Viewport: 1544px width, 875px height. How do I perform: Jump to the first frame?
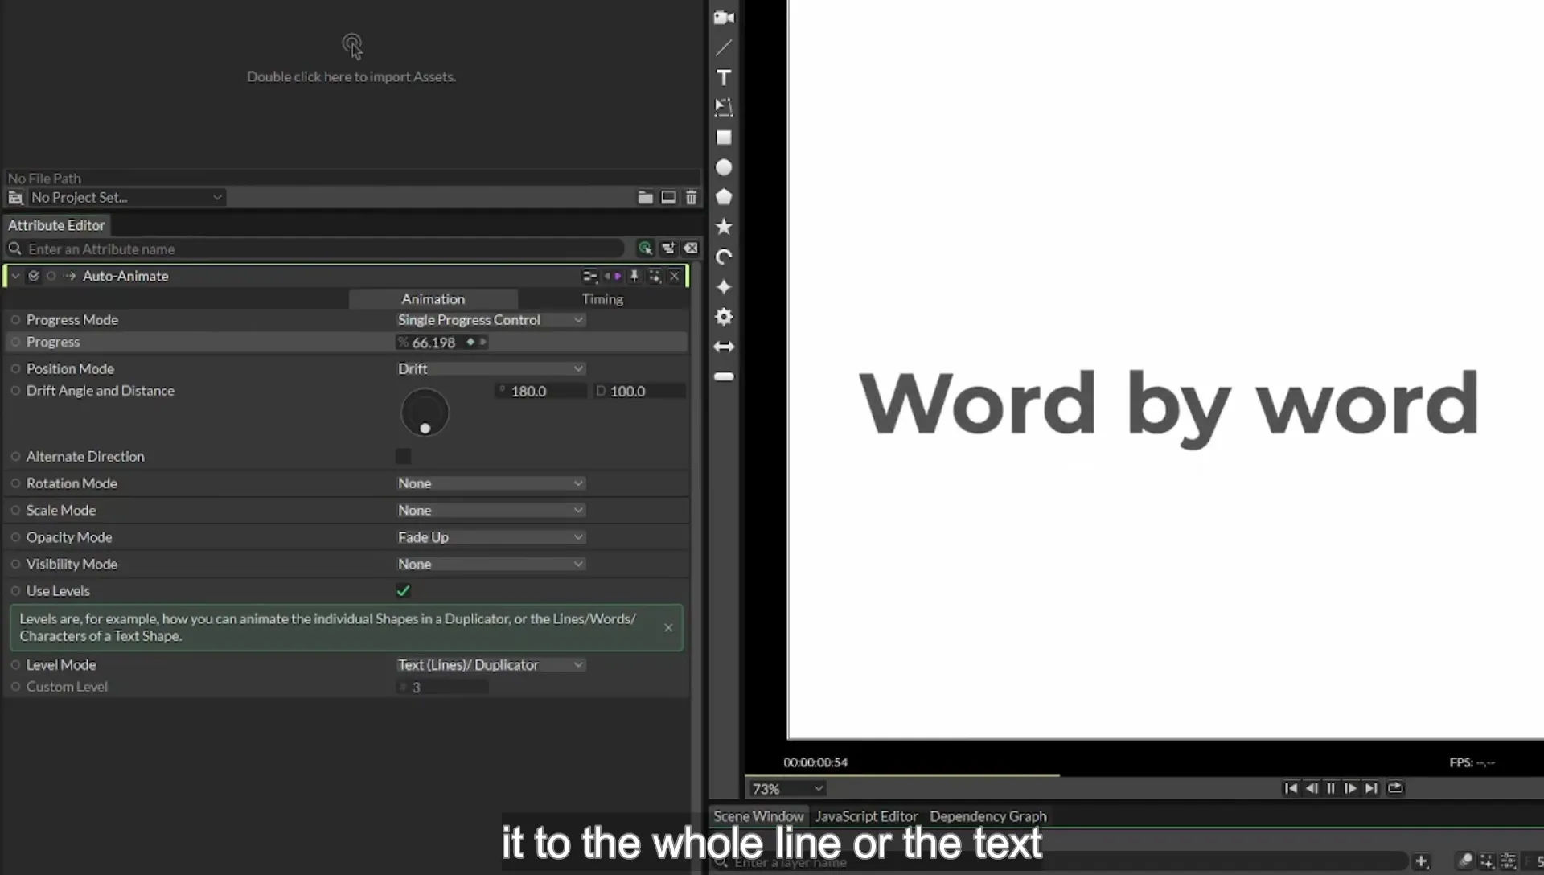(1291, 788)
